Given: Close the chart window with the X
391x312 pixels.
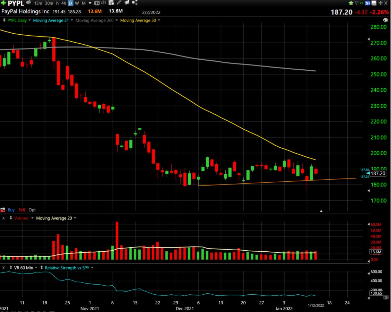Looking at the screenshot, I should pyautogui.click(x=386, y=3).
